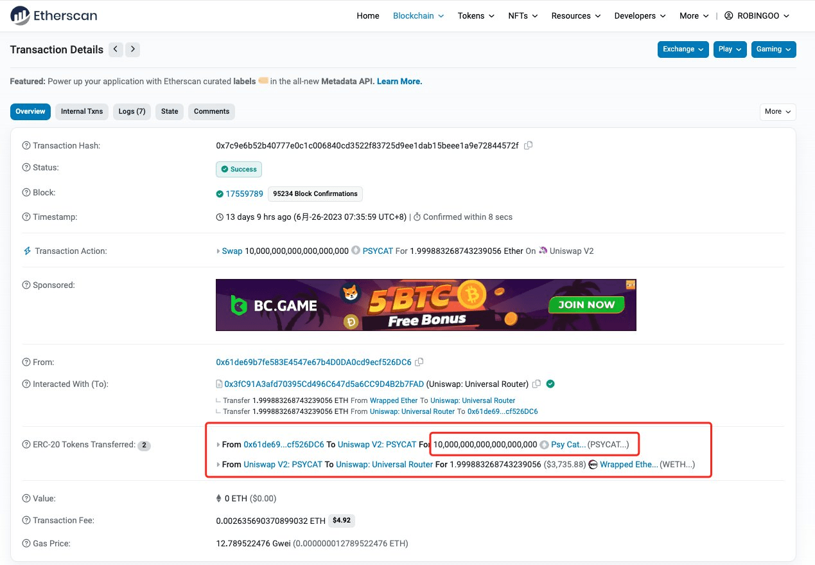Click Uniswap V2 unicorn icon
Image resolution: width=815 pixels, height=565 pixels.
[543, 251]
